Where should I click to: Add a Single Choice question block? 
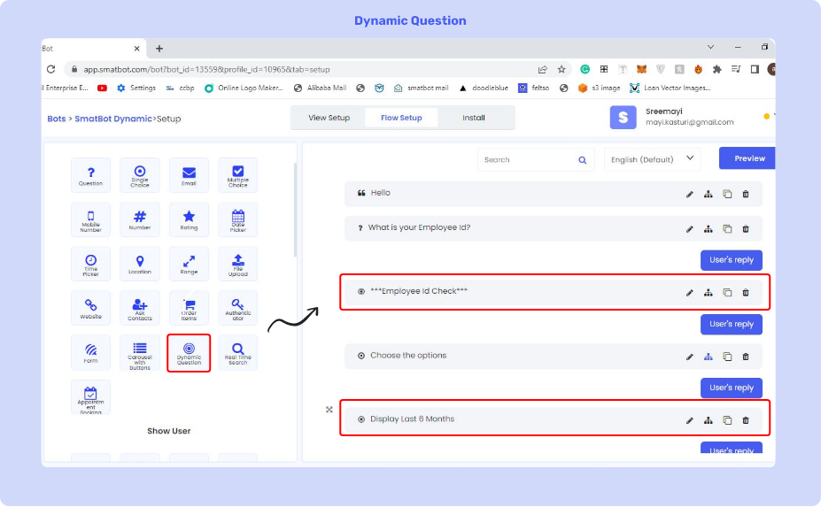click(140, 175)
